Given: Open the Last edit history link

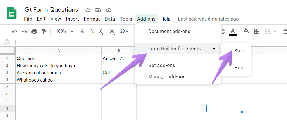Looking at the screenshot, I should [208, 19].
